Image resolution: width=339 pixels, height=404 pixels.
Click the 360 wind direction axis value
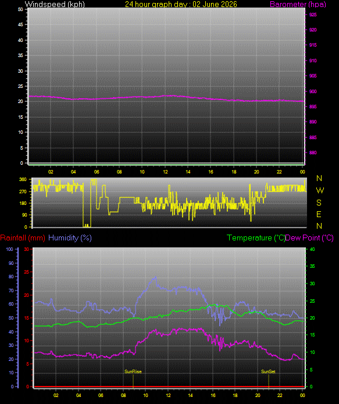coord(23,179)
